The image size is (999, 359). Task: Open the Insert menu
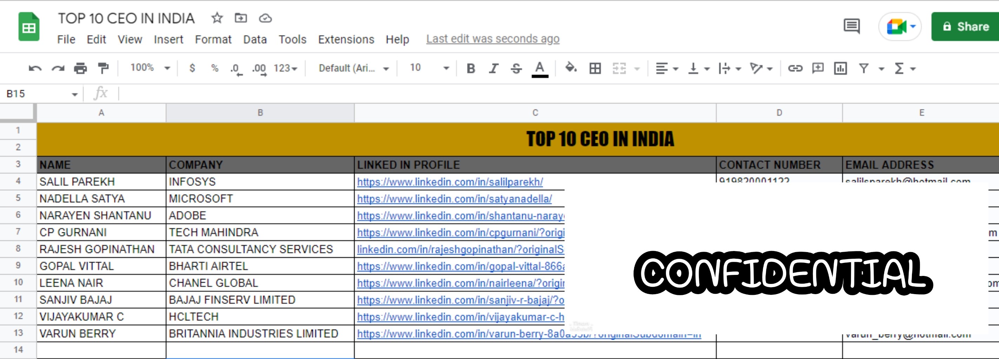click(x=168, y=40)
